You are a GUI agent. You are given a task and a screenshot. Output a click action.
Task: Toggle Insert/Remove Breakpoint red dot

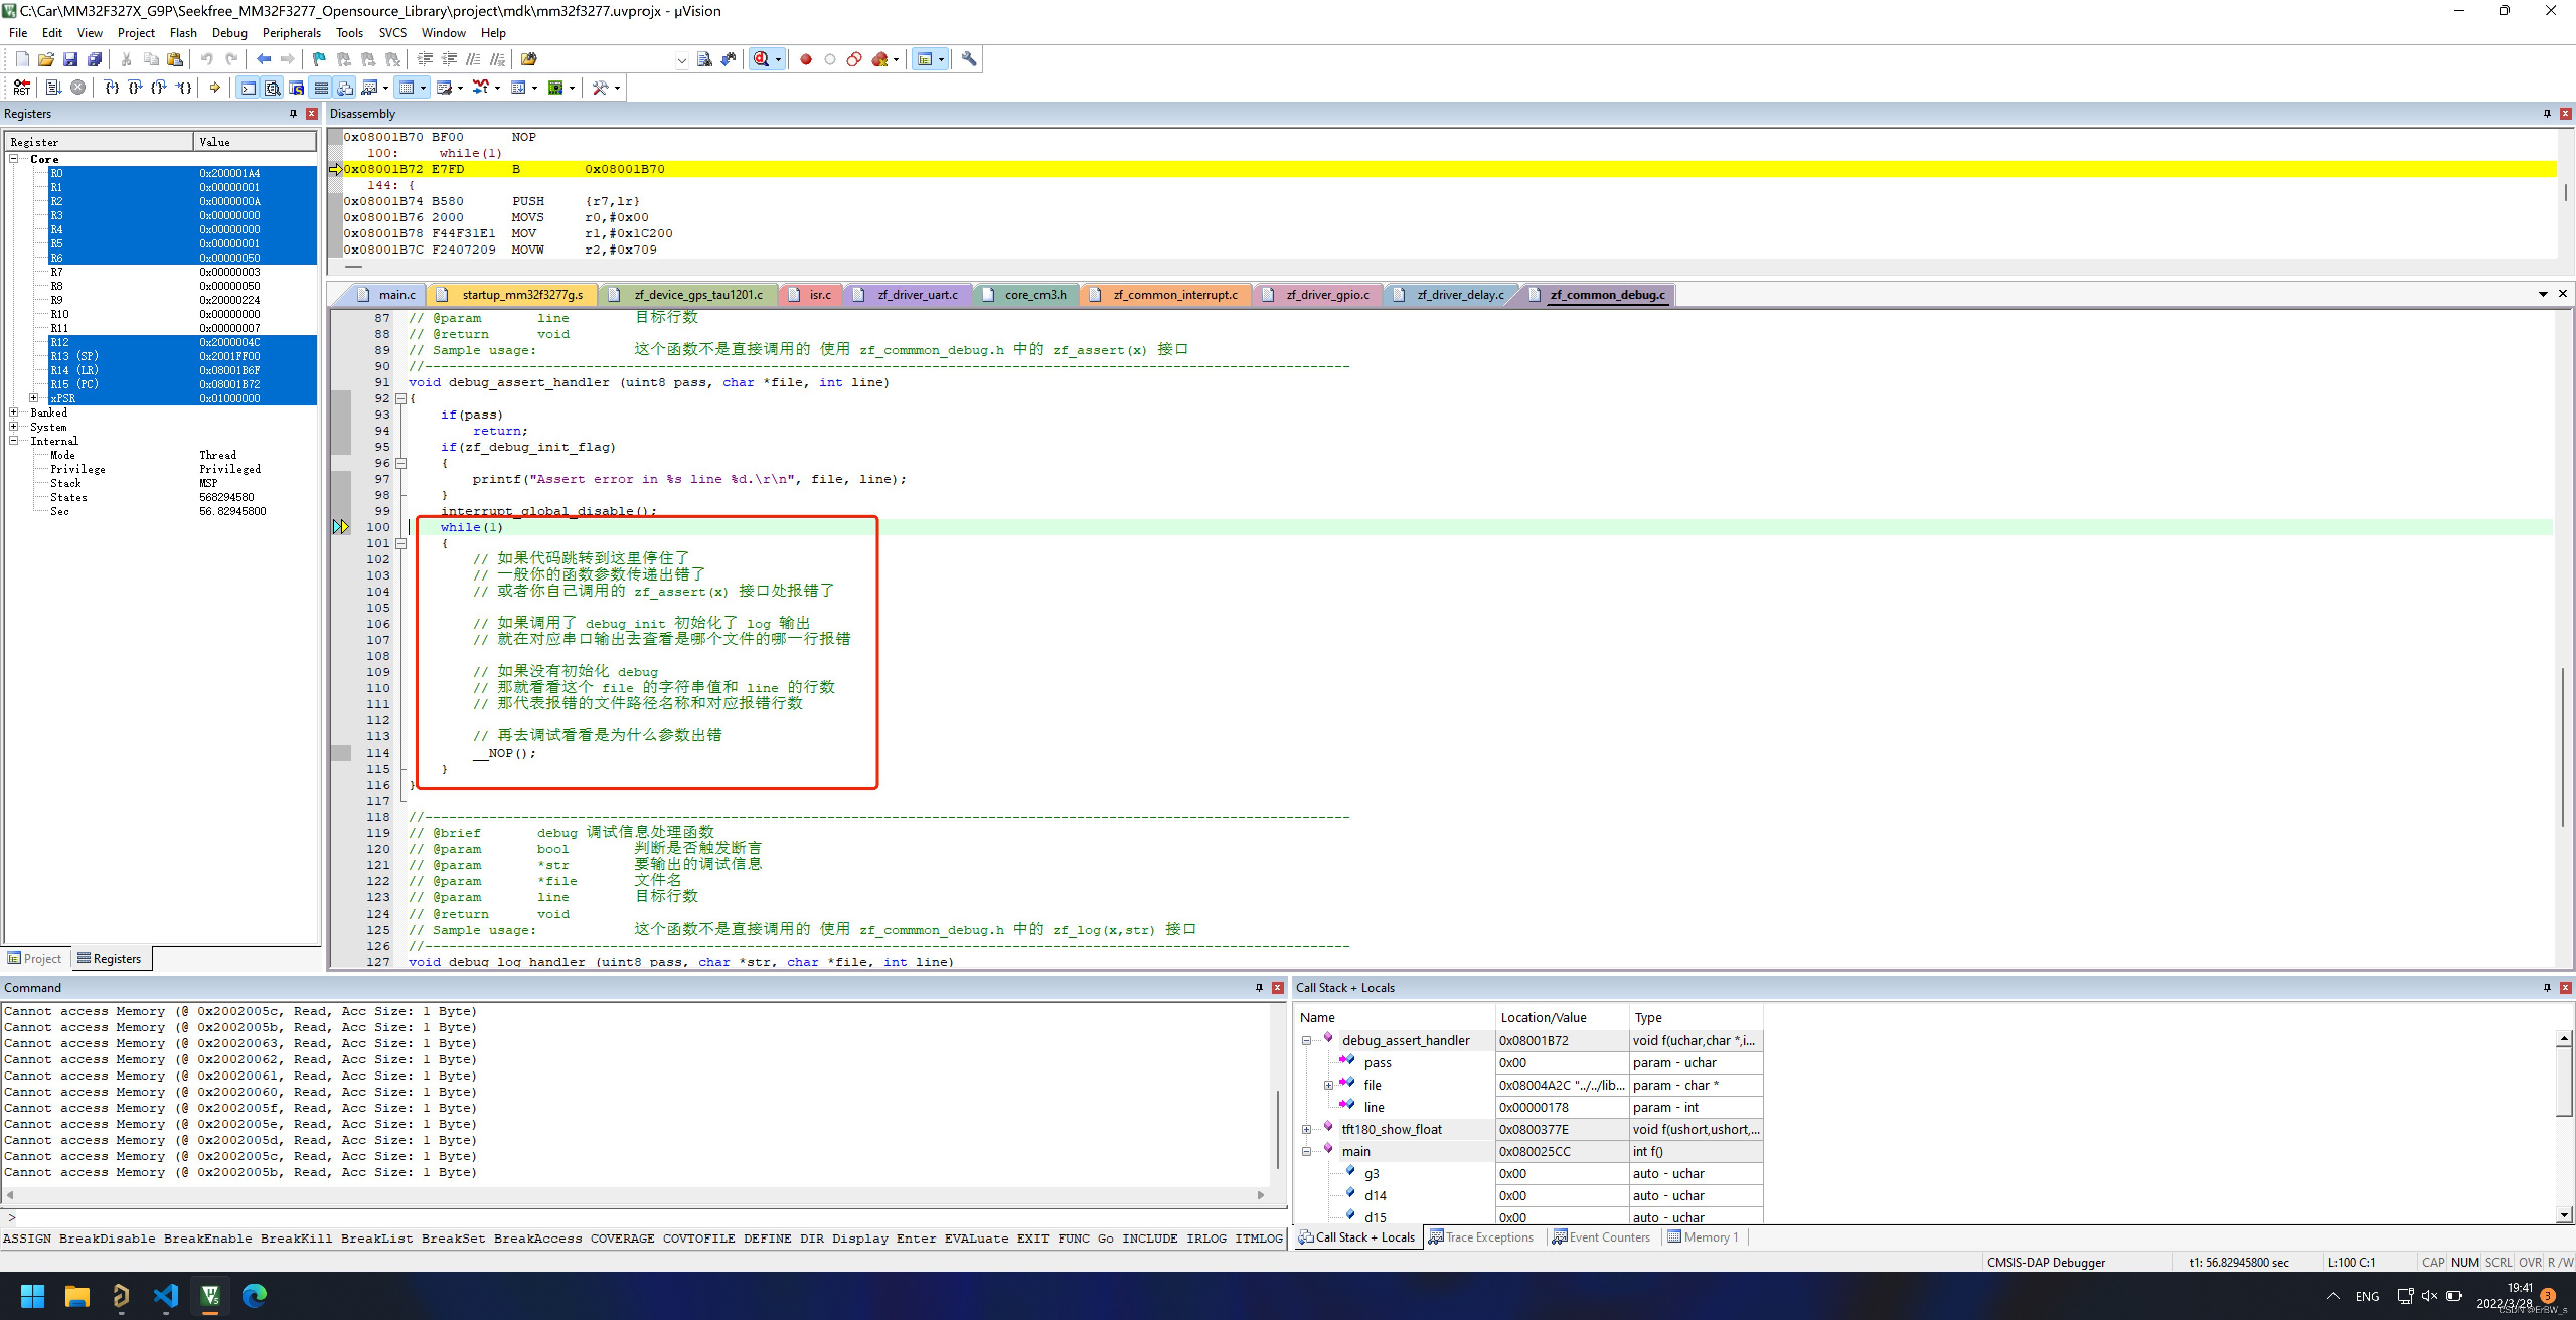(806, 59)
